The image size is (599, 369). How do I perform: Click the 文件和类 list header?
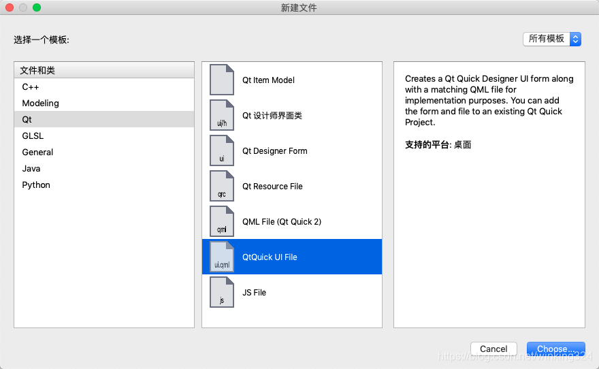[x=104, y=70]
